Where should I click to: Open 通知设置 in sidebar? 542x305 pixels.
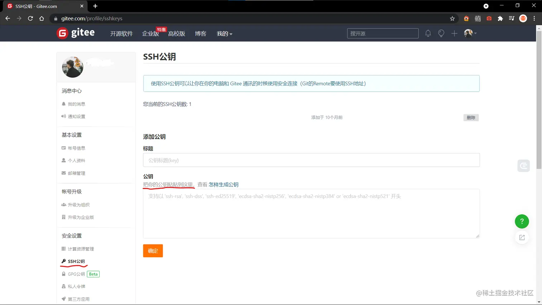pyautogui.click(x=73, y=116)
